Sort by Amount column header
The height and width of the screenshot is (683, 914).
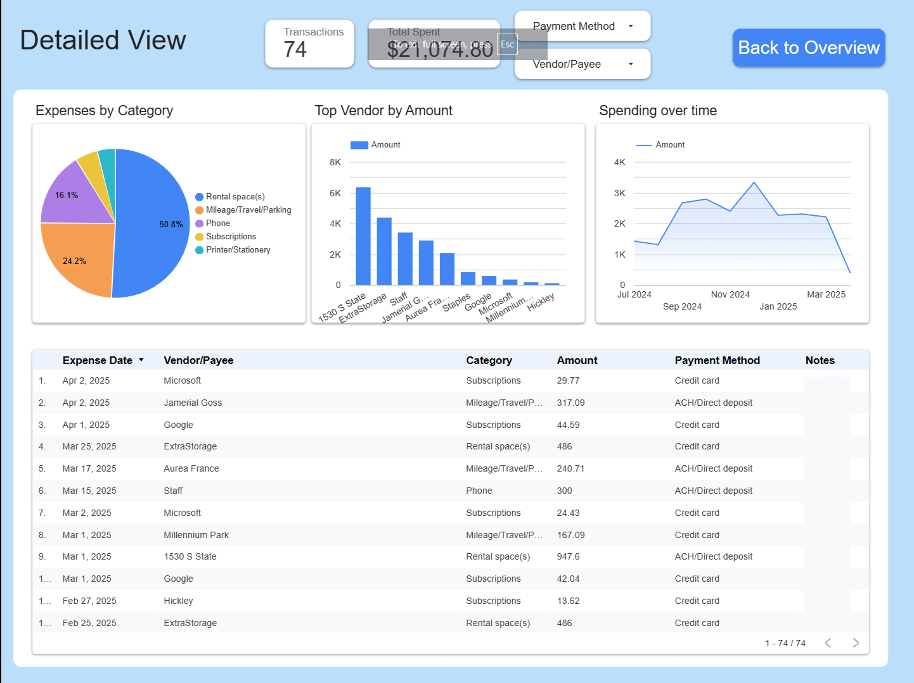(577, 360)
